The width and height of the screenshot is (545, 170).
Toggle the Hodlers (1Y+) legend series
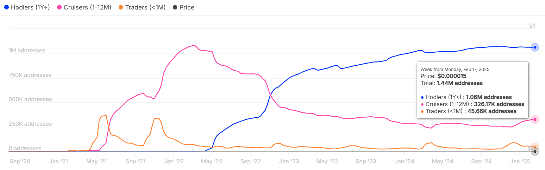coord(30,7)
